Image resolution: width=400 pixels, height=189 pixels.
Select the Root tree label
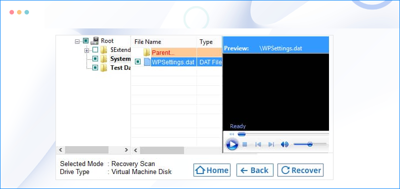[x=107, y=41]
